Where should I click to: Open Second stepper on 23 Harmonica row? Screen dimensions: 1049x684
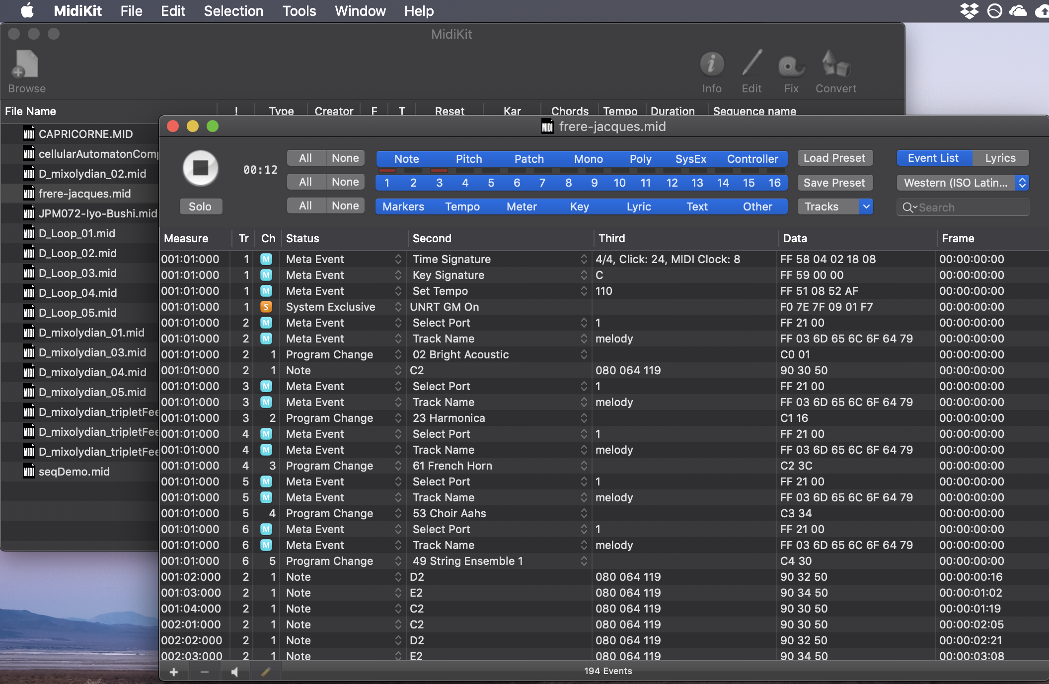click(x=584, y=417)
